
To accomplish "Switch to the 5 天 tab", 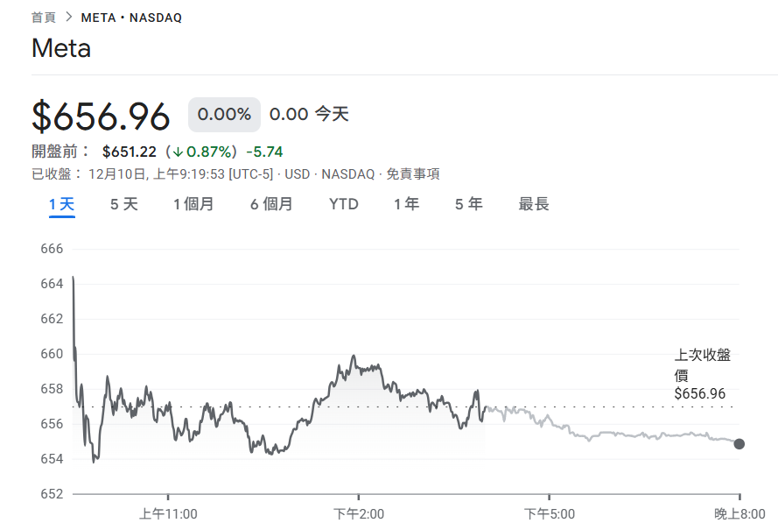I will pos(123,203).
